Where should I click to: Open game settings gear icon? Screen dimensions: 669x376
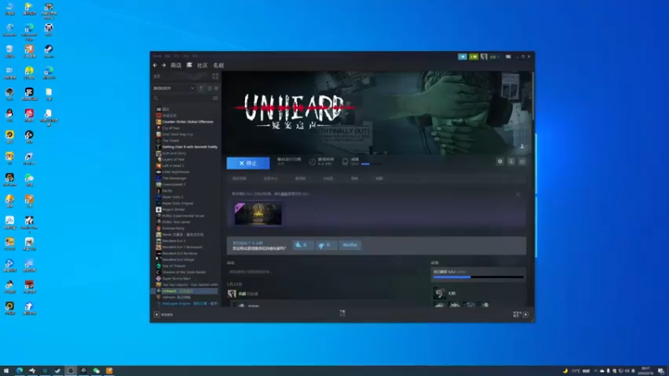point(500,161)
